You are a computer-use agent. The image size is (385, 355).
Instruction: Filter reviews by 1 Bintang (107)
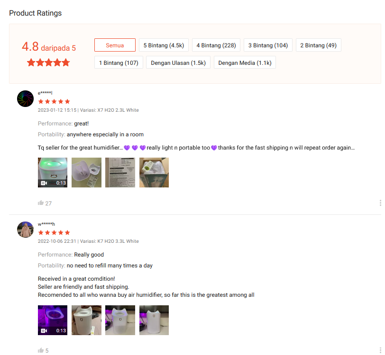[x=119, y=62]
